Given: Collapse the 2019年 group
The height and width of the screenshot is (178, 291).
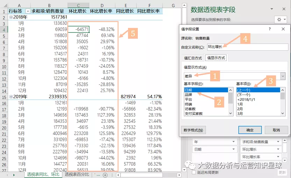Looking at the screenshot, I should (x=11, y=96).
